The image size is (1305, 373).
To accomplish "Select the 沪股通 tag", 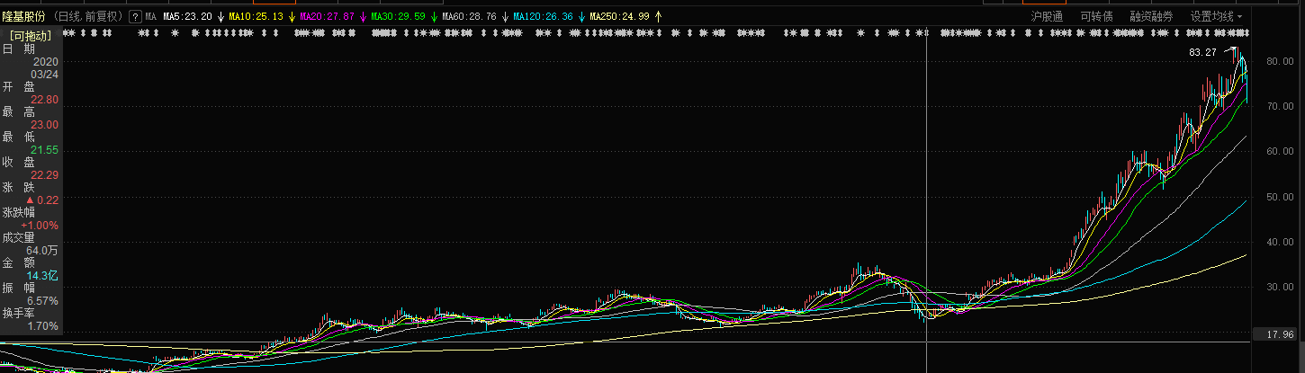I will (x=1046, y=17).
